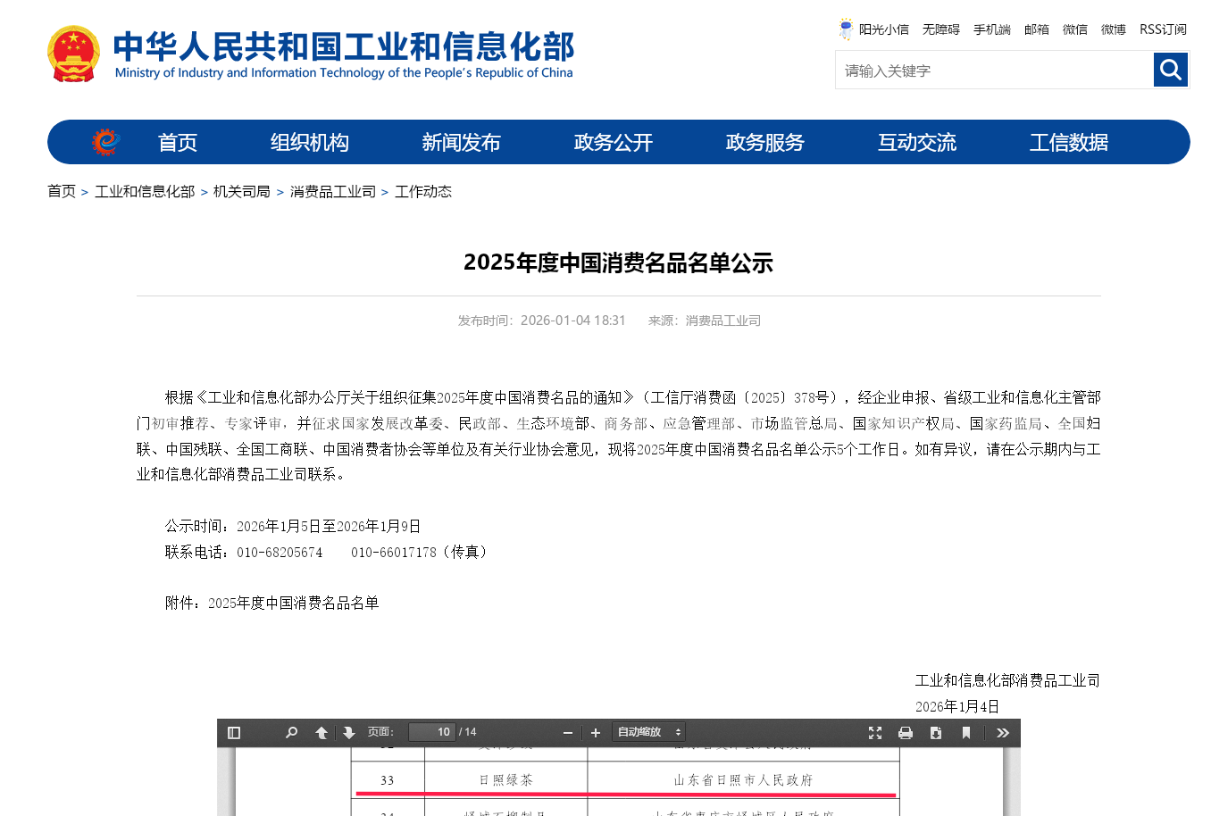Screen dimensions: 1211x816
Task: Expand the PDF toolbar more tools menu
Action: (x=1003, y=733)
